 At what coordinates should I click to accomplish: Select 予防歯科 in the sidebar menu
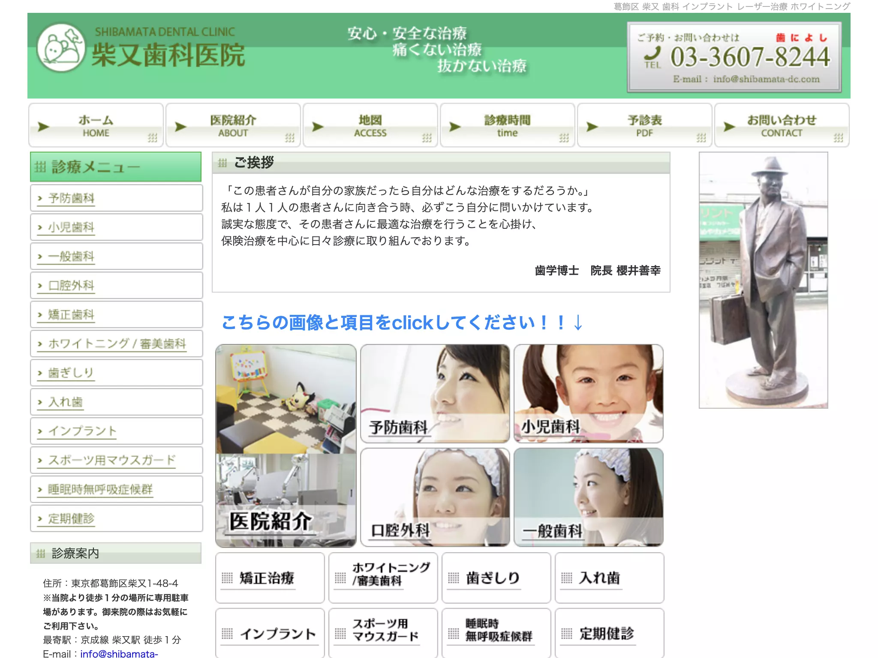pos(116,198)
